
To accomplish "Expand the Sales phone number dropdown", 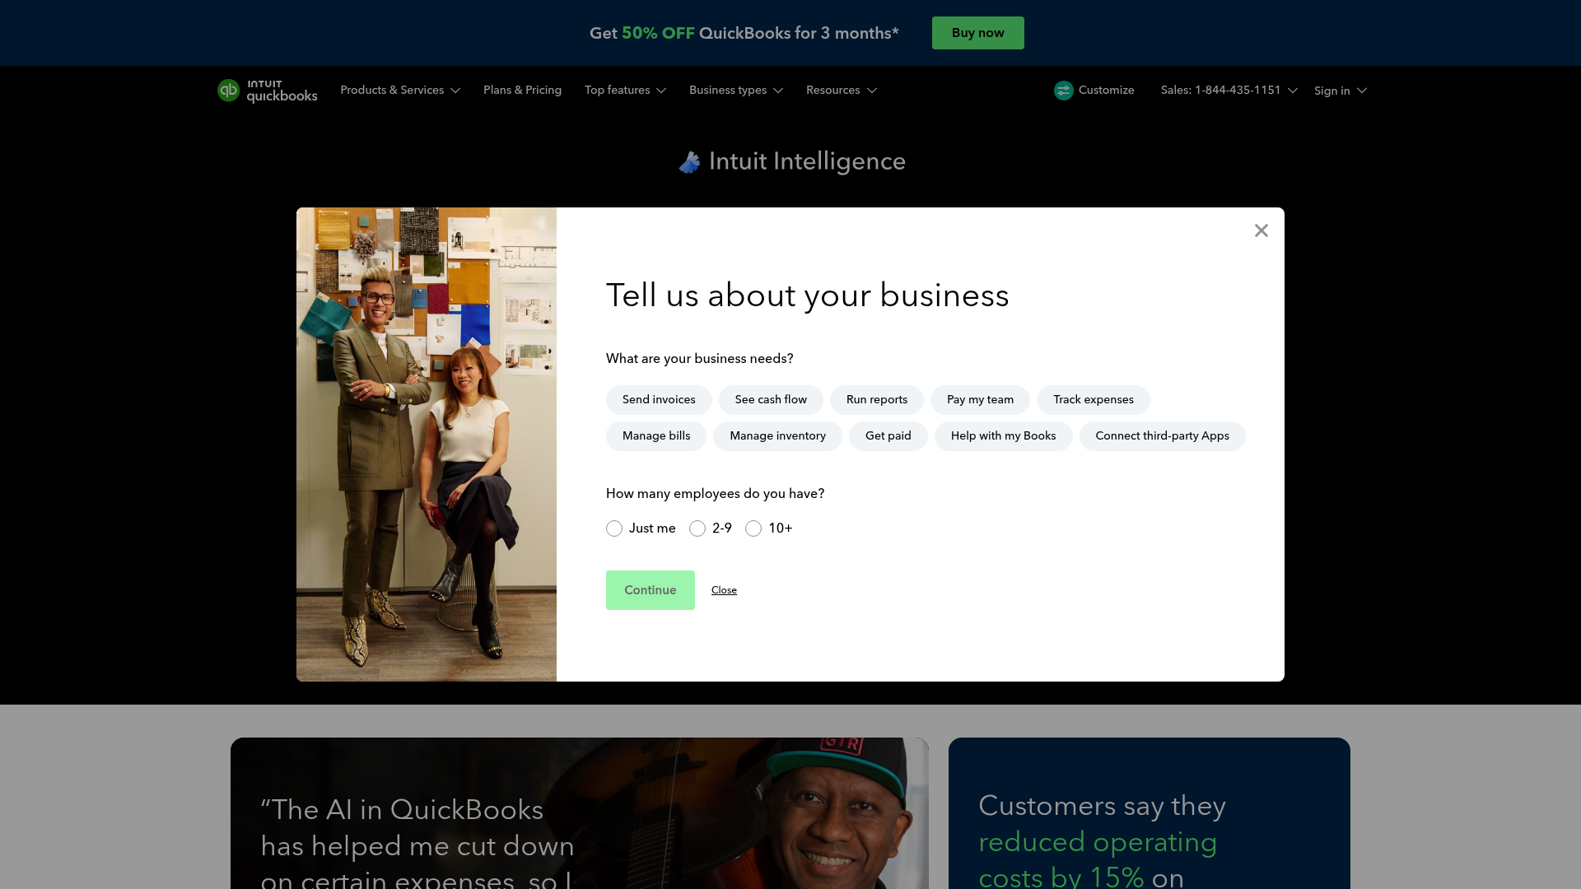I will pyautogui.click(x=1229, y=91).
